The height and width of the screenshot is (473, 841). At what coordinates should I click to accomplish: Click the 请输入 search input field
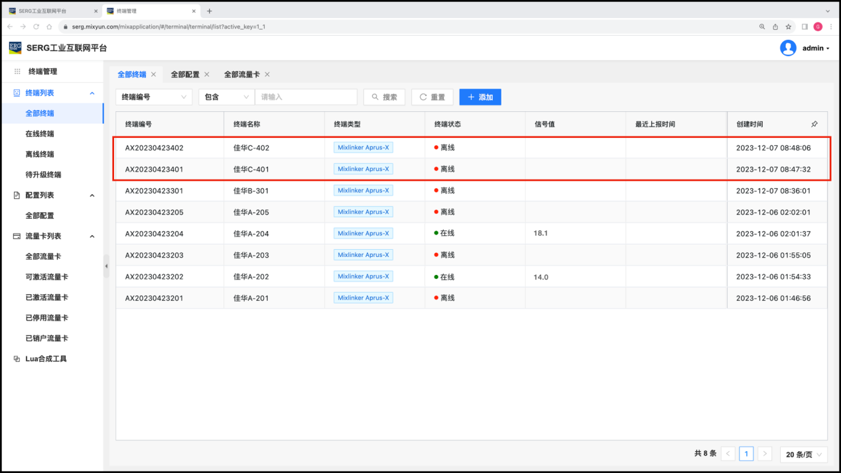[306, 97]
